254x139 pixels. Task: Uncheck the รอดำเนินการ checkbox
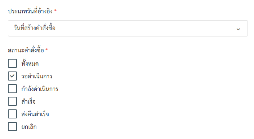(13, 76)
